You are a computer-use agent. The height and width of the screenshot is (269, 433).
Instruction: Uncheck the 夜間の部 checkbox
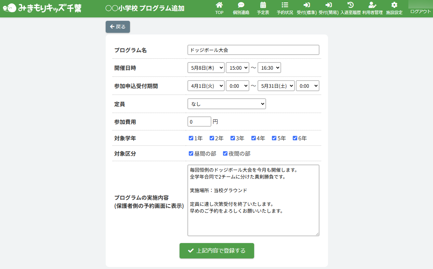225,154
